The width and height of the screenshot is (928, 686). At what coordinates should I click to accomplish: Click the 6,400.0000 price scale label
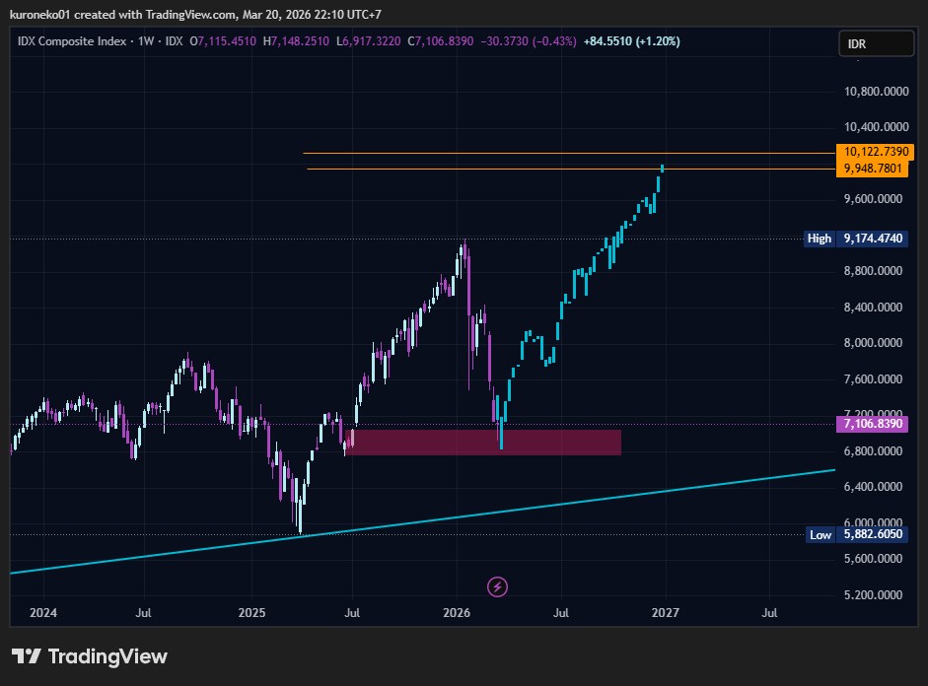point(873,487)
